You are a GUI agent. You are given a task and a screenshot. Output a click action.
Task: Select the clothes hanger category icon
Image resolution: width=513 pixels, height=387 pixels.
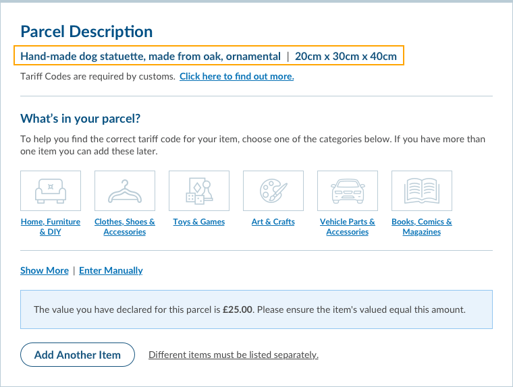pyautogui.click(x=125, y=191)
